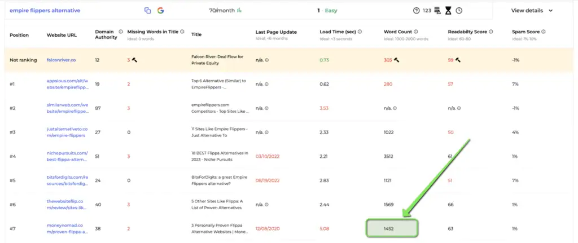The width and height of the screenshot is (578, 243).
Task: Click info icon beside Load Time header
Action: 360,32
